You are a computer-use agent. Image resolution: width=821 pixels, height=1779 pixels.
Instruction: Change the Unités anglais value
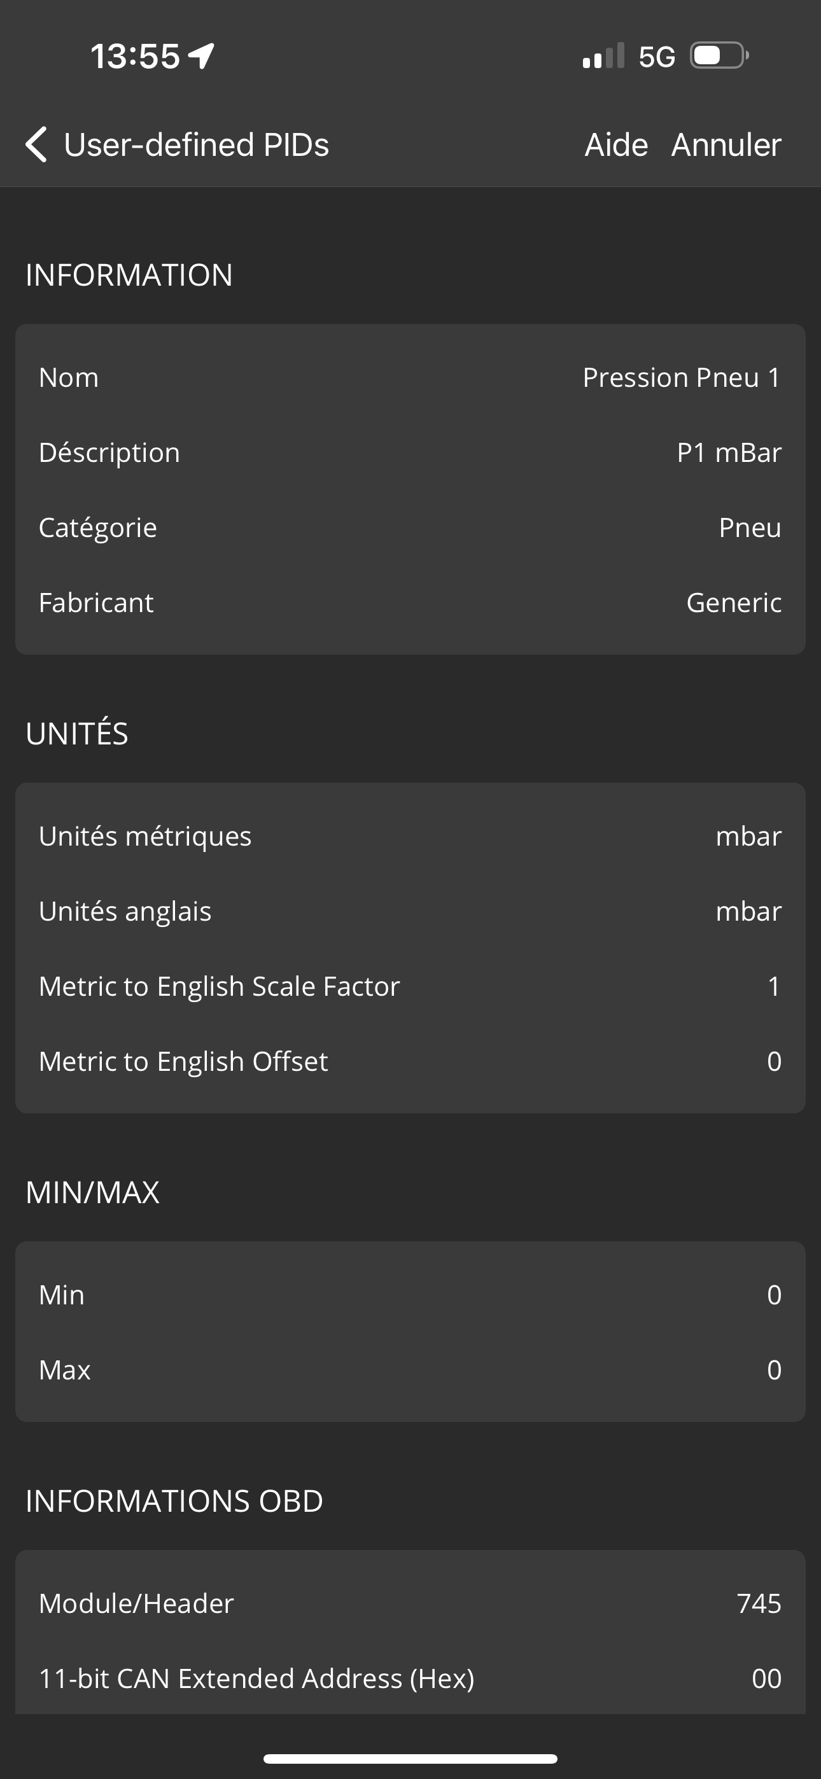click(748, 912)
